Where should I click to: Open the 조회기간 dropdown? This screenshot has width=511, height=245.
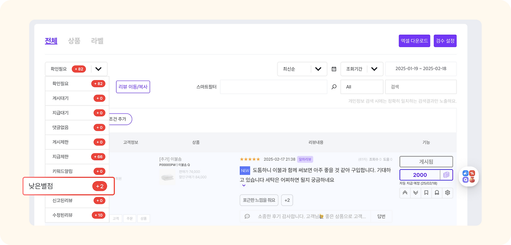coord(362,69)
